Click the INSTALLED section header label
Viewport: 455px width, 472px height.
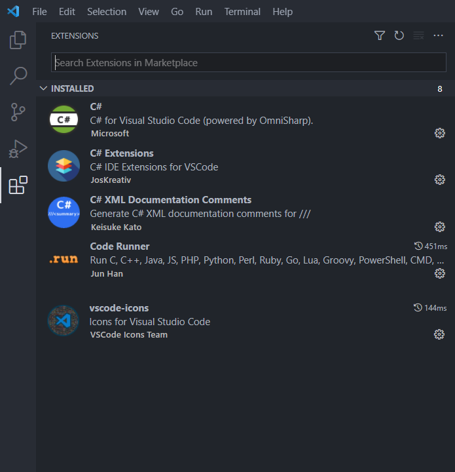[x=73, y=88]
